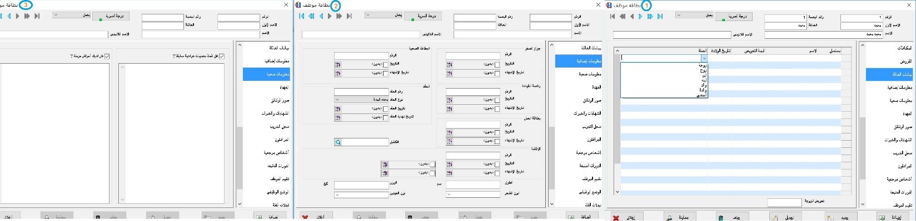This screenshot has width=916, height=221.
Task: Open calendar icon for health card expiry
Action: [x=337, y=73]
